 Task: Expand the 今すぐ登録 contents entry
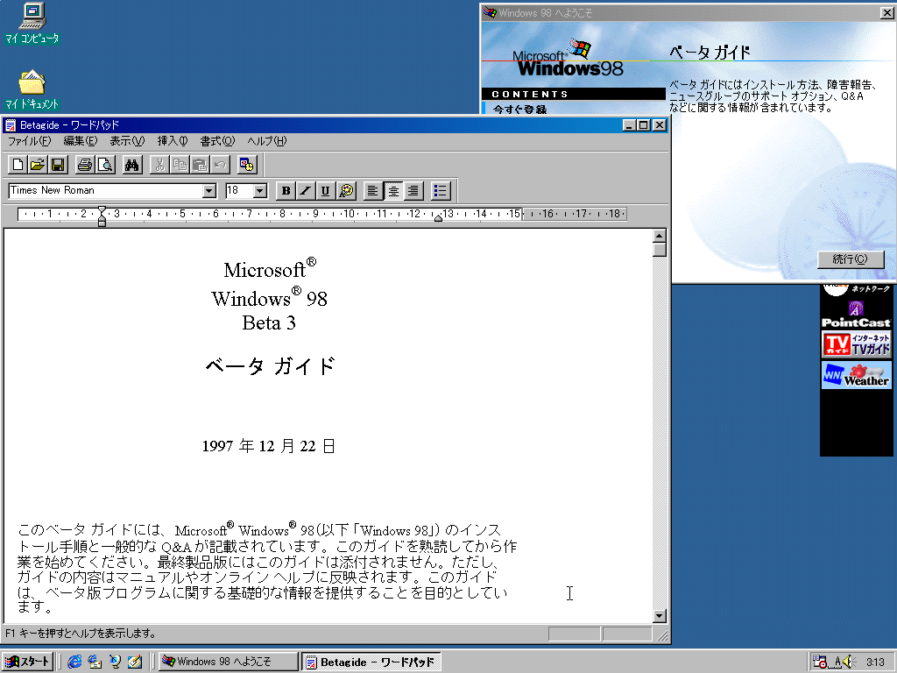coord(523,107)
